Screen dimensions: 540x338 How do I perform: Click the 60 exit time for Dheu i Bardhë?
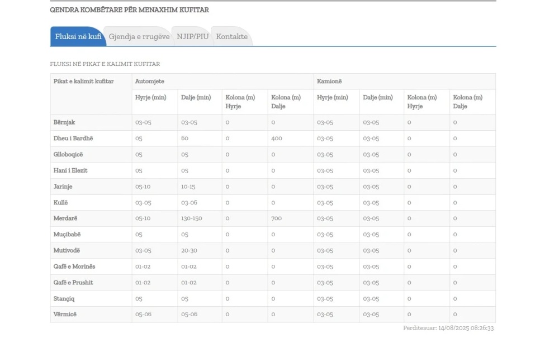184,139
